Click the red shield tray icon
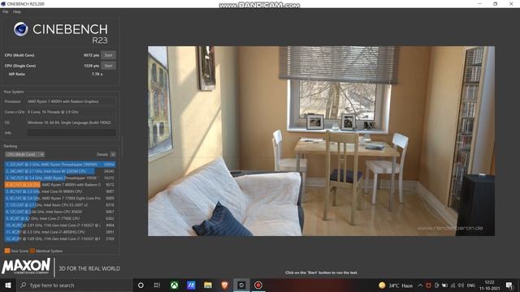The width and height of the screenshot is (520, 292). tap(428, 286)
